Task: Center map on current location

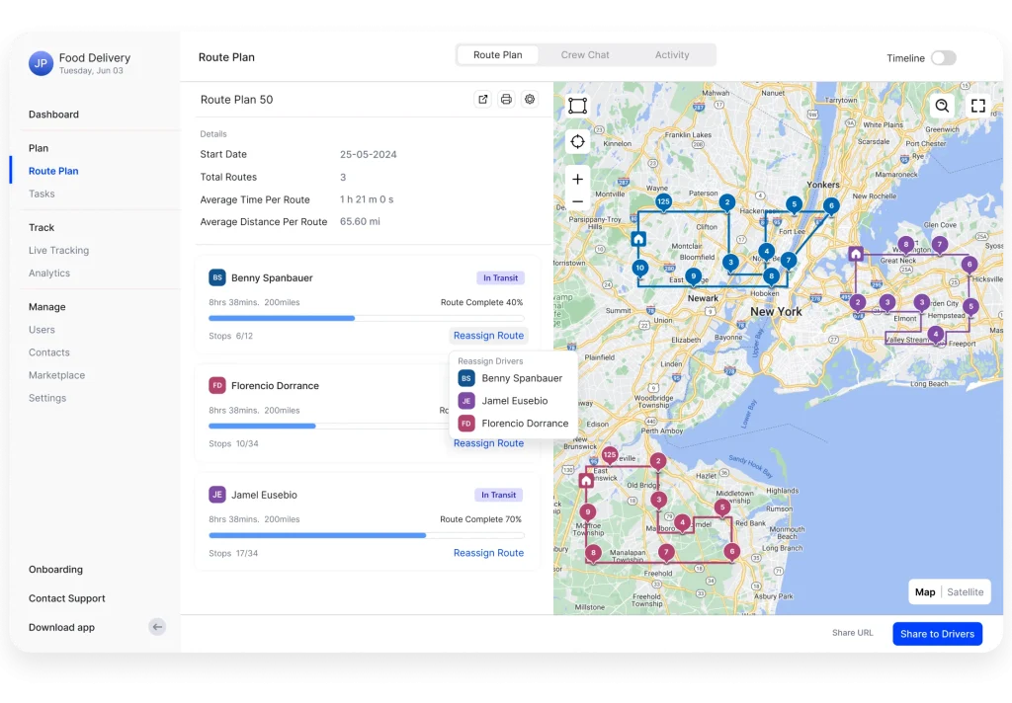Action: [577, 142]
